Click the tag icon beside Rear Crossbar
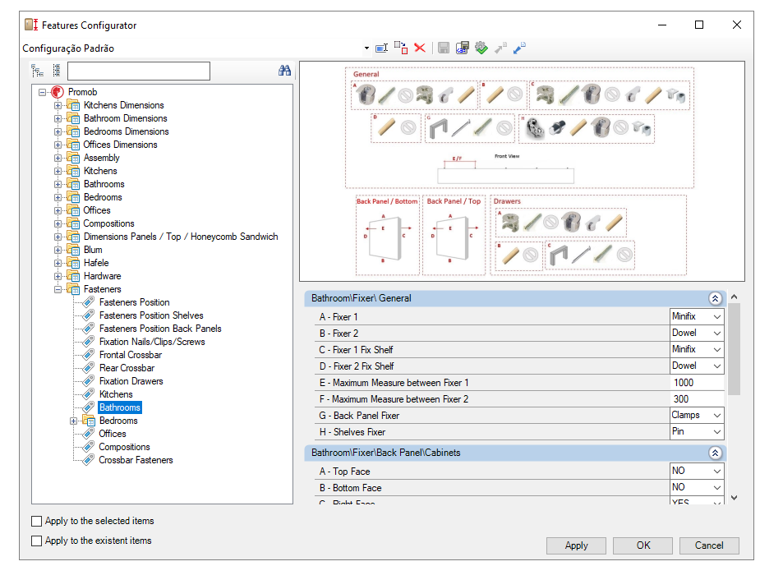The height and width of the screenshot is (566, 760). pos(89,368)
